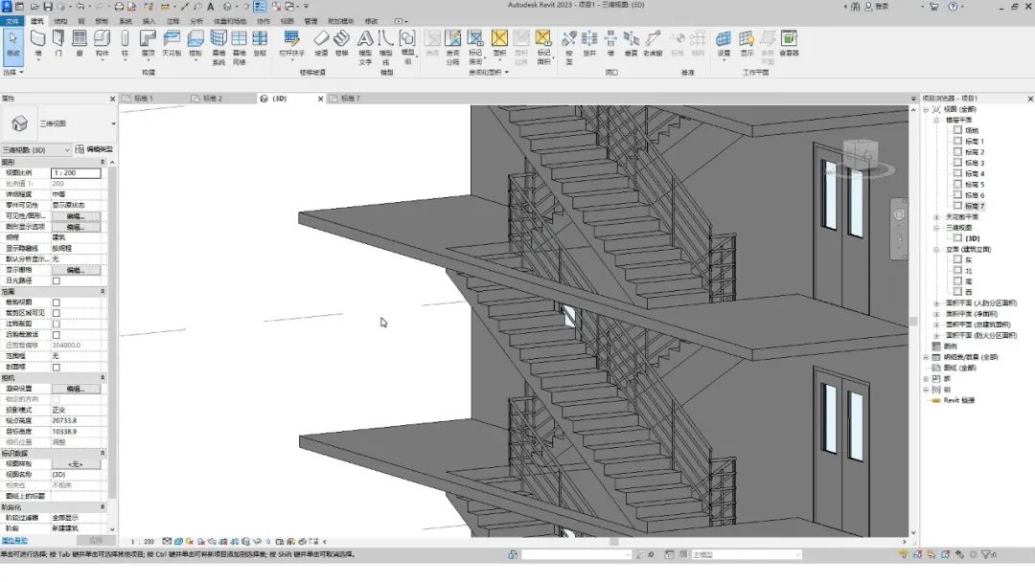Enable the Crop View checkbox

57,302
